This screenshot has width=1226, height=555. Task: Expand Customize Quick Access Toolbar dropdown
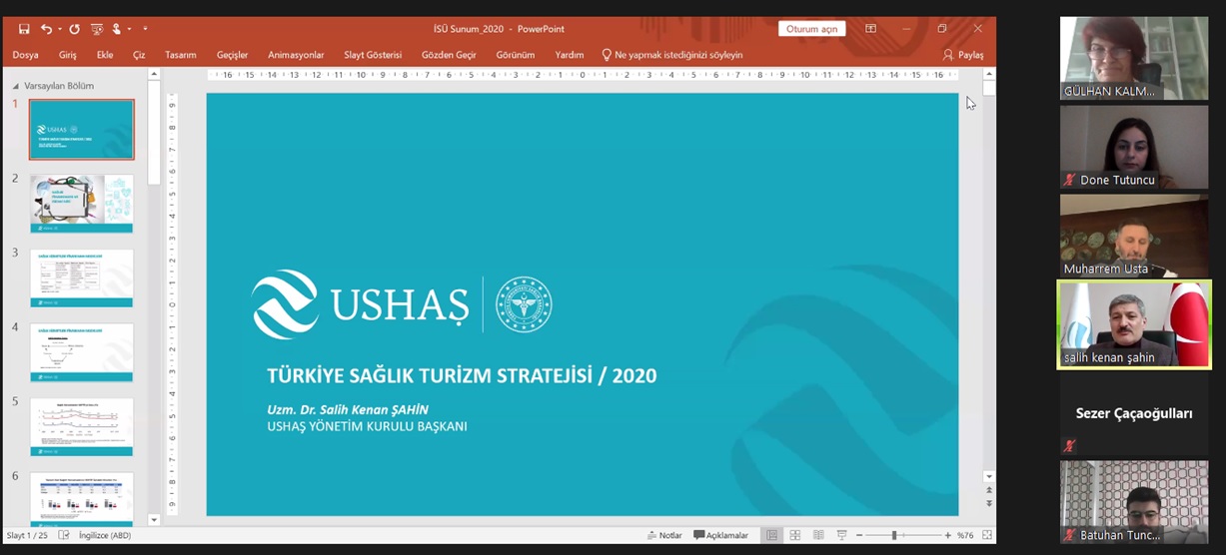(x=145, y=29)
